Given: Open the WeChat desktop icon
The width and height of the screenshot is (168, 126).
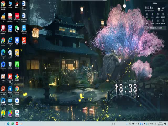Looking at the screenshot, I should pos(17,28).
